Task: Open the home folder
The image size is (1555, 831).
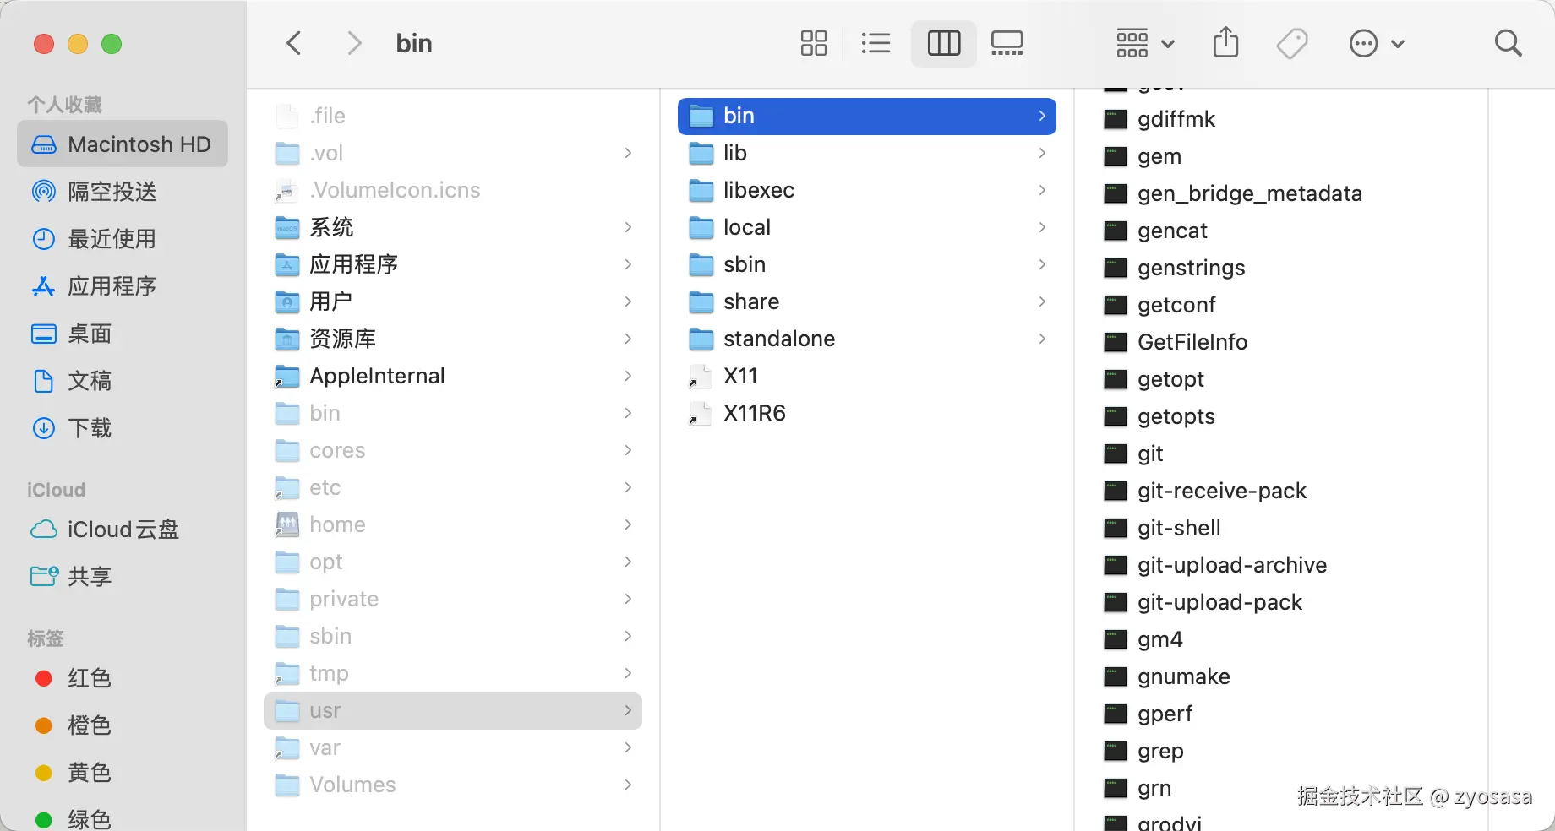Action: click(x=453, y=524)
